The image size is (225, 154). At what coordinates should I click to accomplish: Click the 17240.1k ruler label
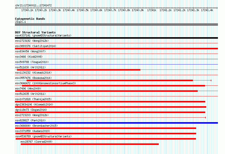(x=27, y=10)
